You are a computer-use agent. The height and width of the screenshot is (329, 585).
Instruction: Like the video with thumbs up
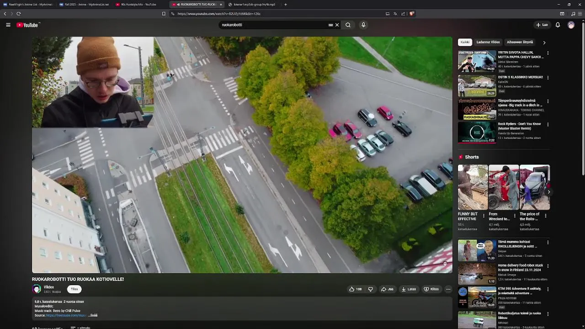(356, 289)
